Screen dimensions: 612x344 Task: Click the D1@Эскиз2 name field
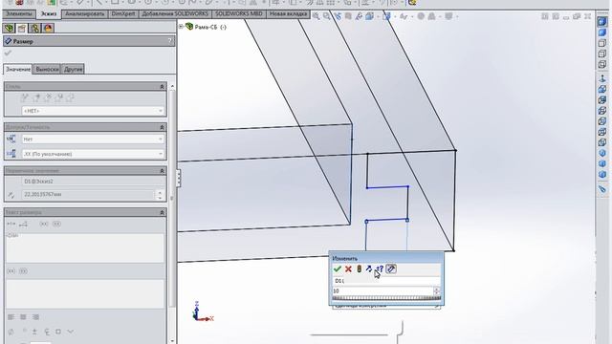click(x=93, y=182)
